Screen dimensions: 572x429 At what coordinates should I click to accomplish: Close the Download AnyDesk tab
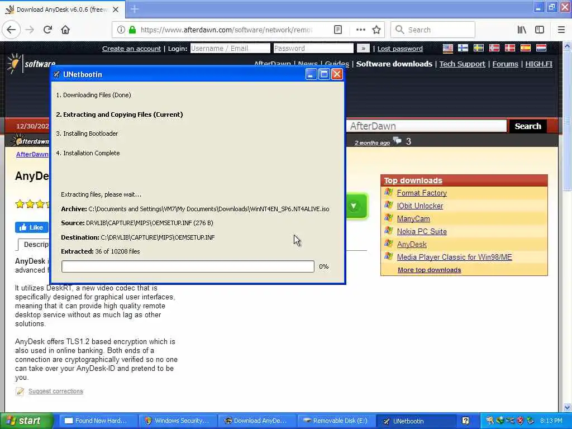pos(116,9)
